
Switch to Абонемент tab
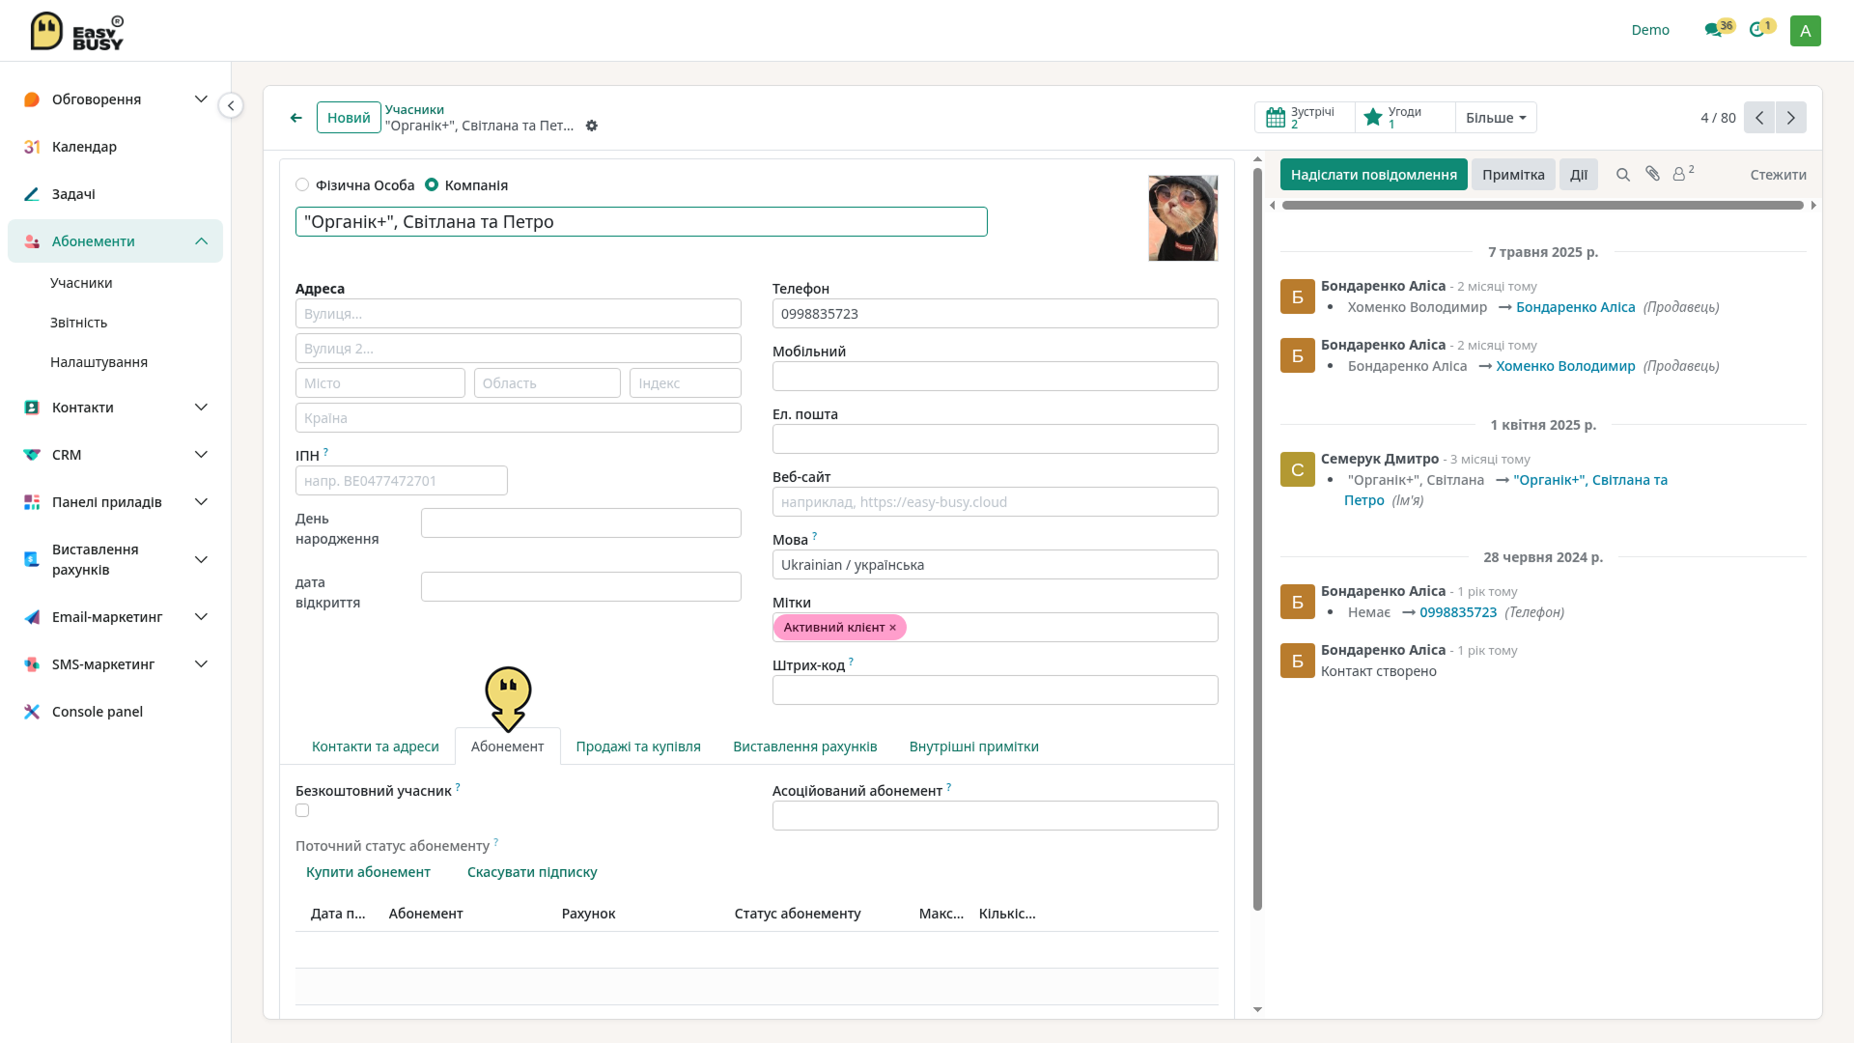coord(508,747)
